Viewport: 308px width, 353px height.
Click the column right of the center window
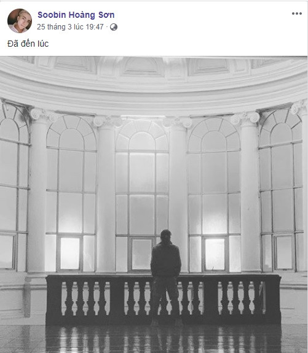(x=178, y=195)
